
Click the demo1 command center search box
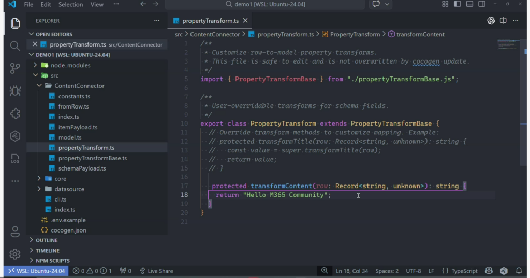(266, 4)
